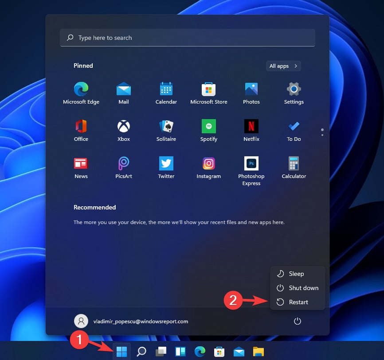Open the Widgets taskbar icon
Image resolution: width=384 pixels, height=360 pixels.
click(180, 352)
